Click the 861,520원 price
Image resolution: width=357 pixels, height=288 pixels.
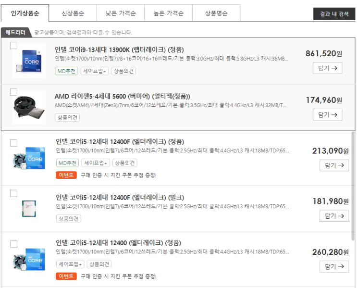tap(324, 53)
